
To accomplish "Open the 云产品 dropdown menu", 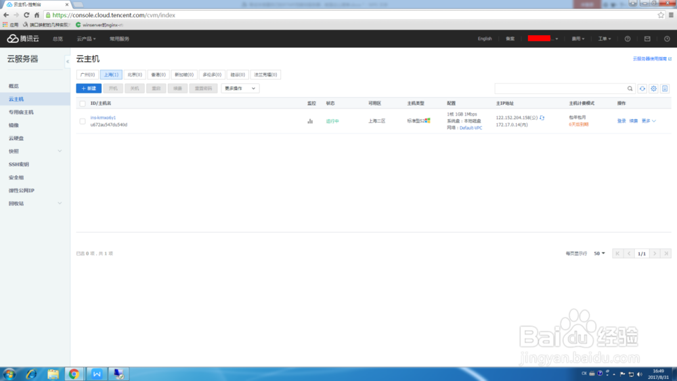I will click(86, 39).
